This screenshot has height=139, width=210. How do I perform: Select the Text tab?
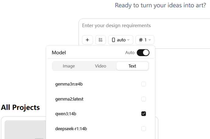pos(132,66)
